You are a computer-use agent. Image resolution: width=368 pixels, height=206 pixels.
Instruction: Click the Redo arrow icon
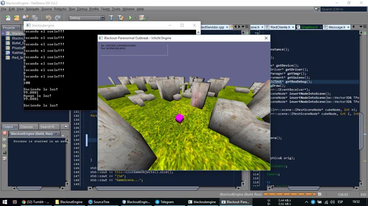coord(57,18)
